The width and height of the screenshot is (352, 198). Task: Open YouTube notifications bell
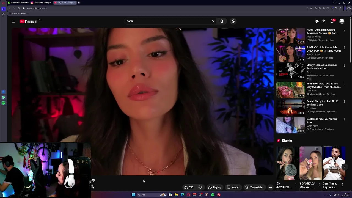[x=332, y=21]
